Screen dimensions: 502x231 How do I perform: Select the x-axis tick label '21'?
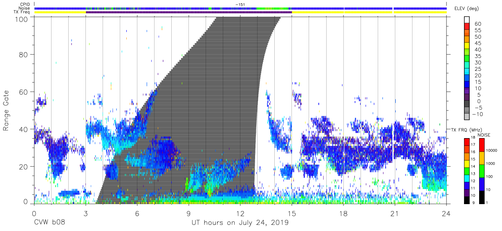(395, 214)
